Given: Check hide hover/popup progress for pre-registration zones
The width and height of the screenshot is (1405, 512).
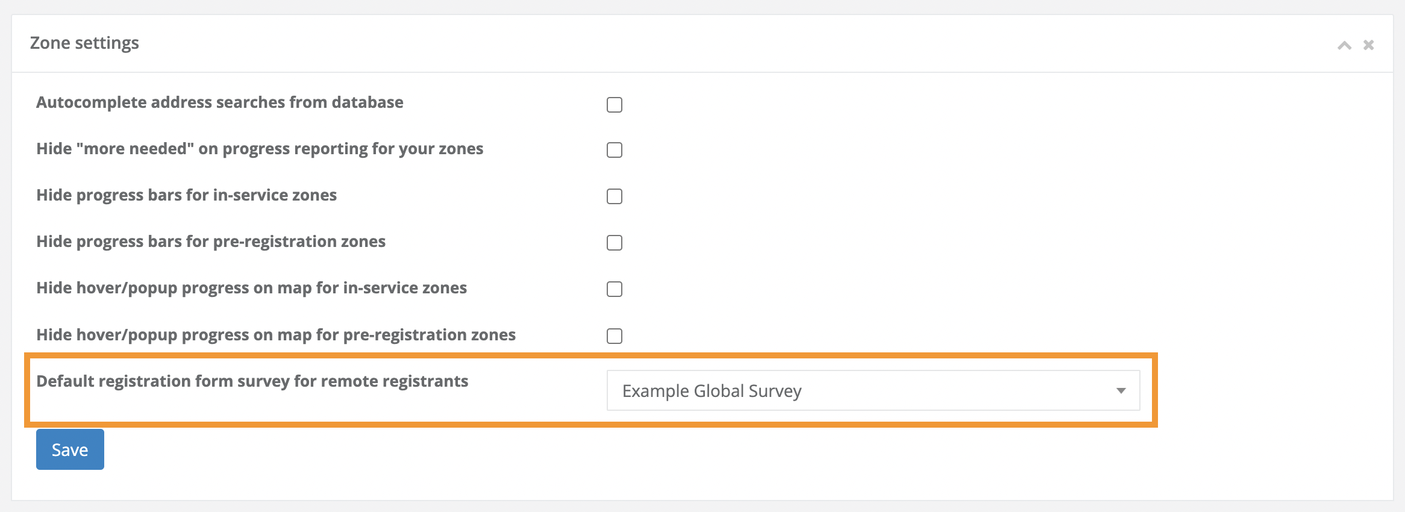Looking at the screenshot, I should [614, 336].
